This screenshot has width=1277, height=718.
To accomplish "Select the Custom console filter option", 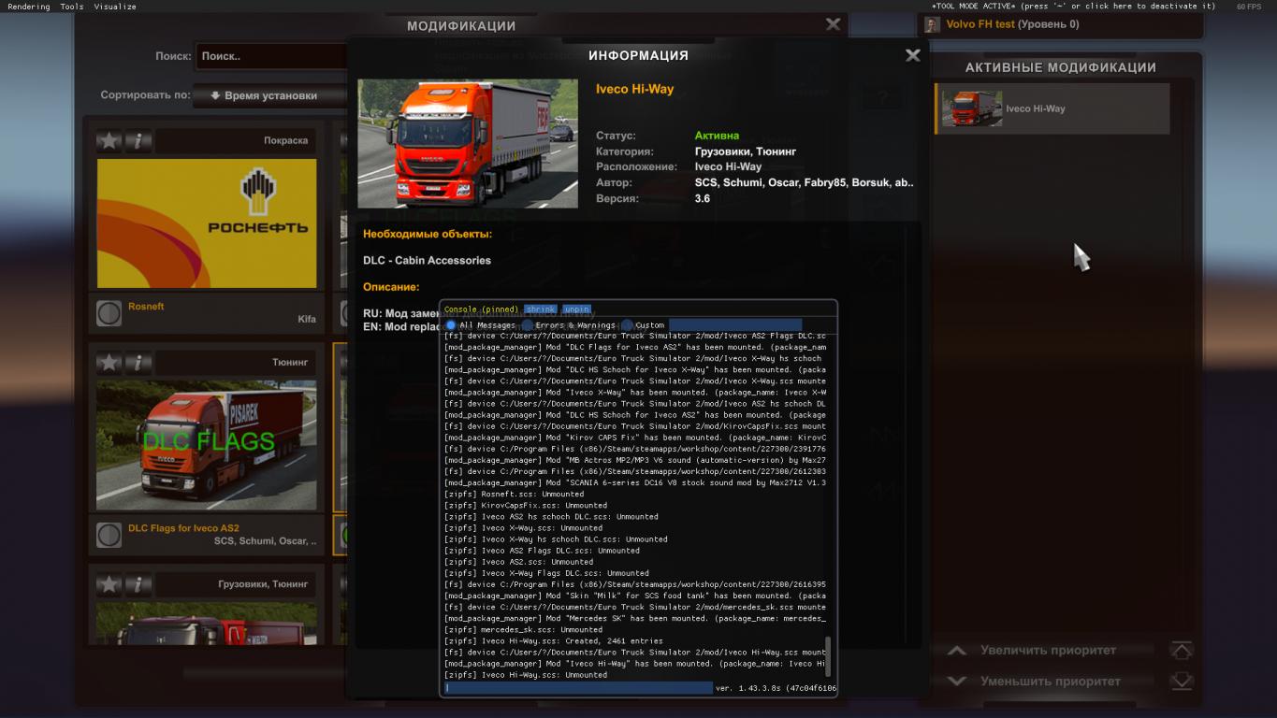I will pyautogui.click(x=628, y=325).
